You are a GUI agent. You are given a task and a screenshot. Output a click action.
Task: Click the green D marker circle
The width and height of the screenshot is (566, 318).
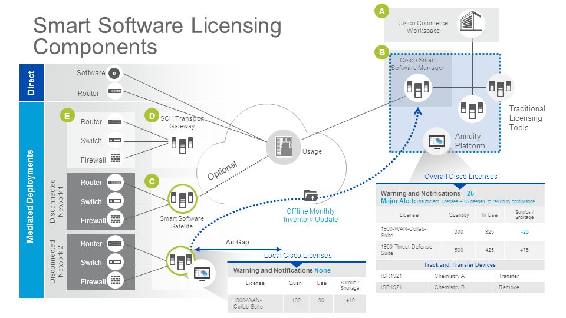pyautogui.click(x=152, y=116)
